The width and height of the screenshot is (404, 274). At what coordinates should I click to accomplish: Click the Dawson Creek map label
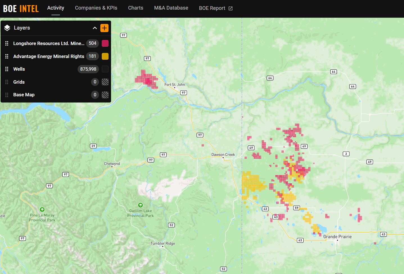pyautogui.click(x=223, y=155)
